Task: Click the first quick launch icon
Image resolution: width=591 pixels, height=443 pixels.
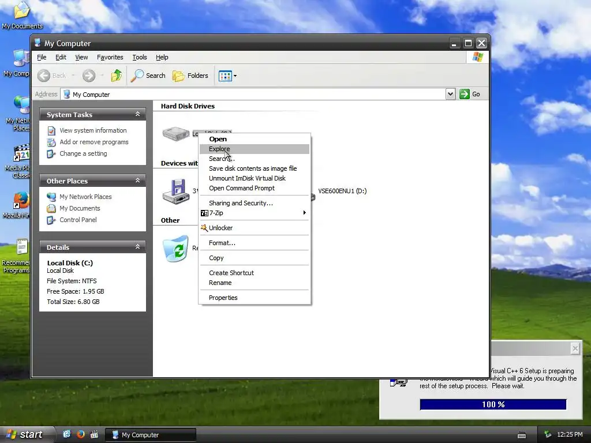Action: pos(67,434)
